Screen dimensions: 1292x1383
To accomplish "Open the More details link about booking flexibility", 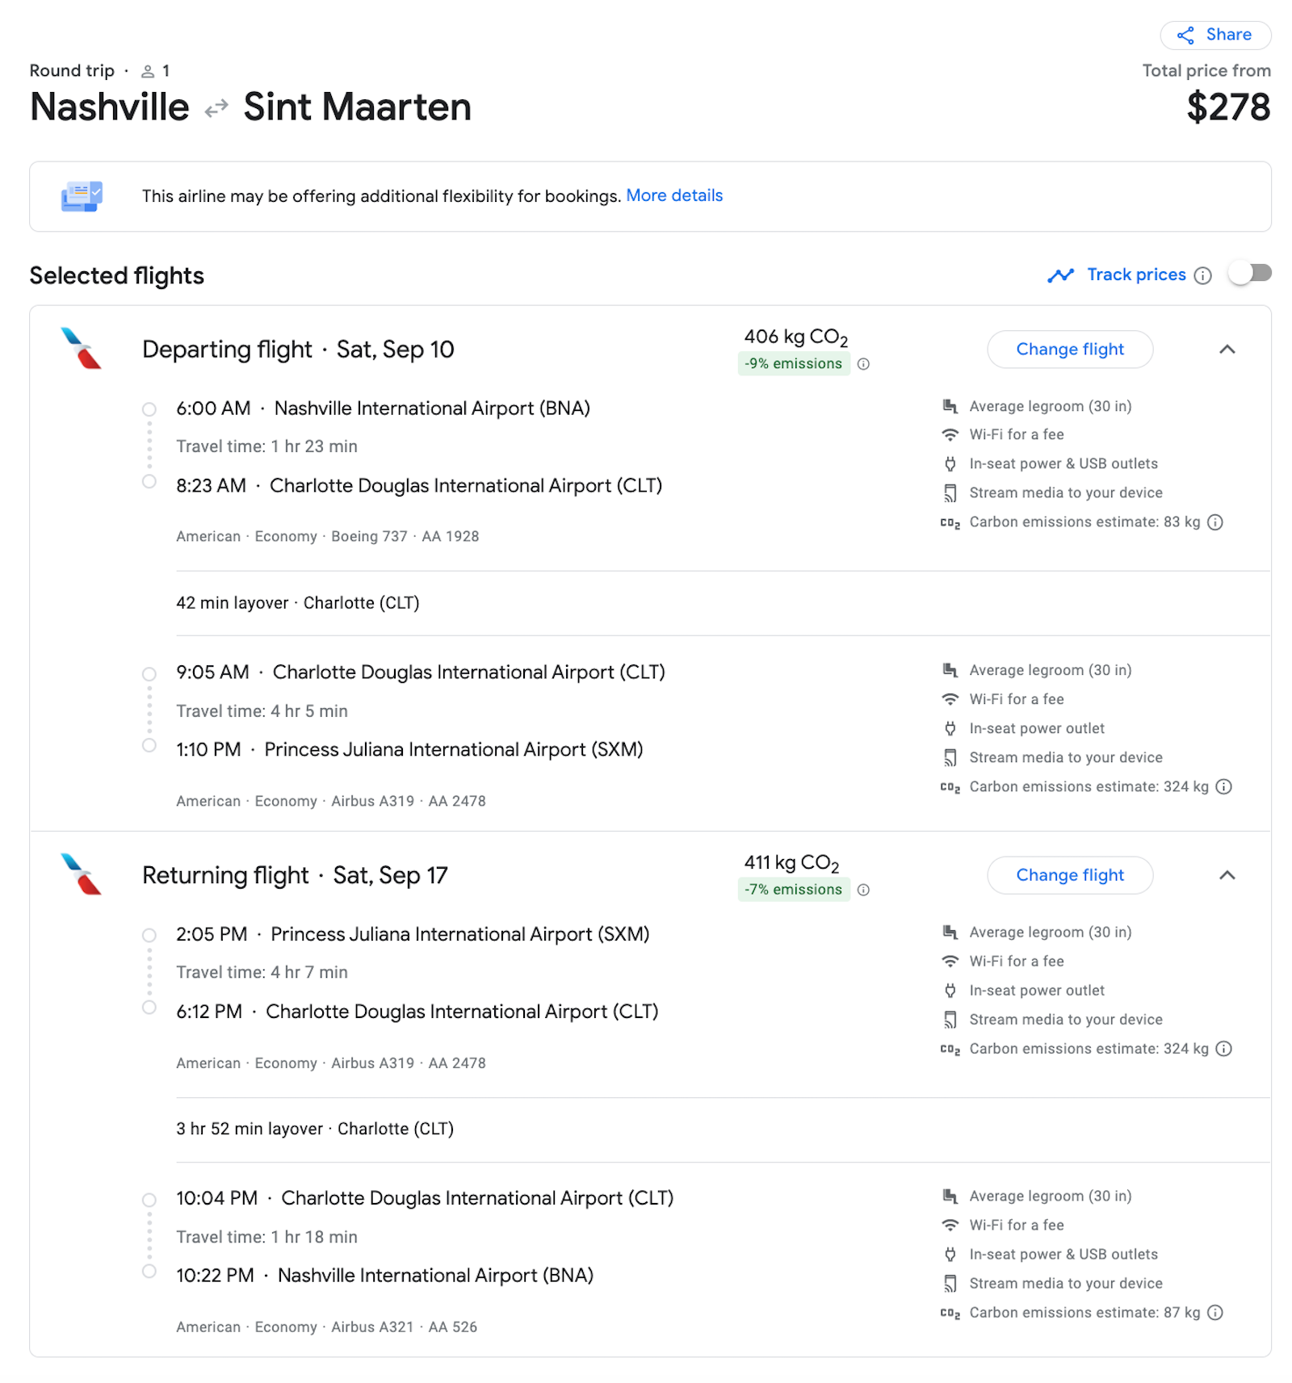I will pos(674,195).
